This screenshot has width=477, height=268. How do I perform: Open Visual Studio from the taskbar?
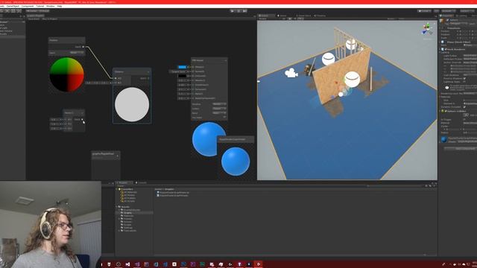[x=127, y=264]
